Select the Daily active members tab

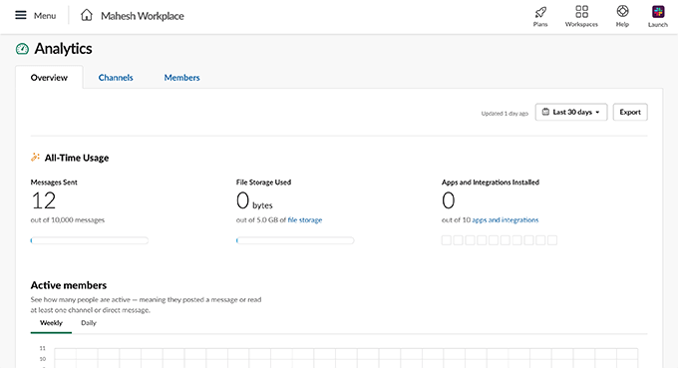pyautogui.click(x=89, y=323)
